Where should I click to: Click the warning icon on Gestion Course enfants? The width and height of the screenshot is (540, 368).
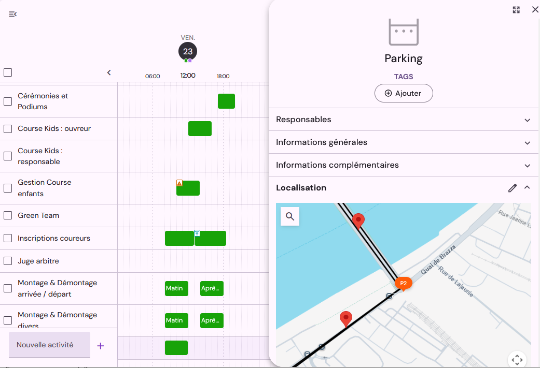pyautogui.click(x=179, y=183)
